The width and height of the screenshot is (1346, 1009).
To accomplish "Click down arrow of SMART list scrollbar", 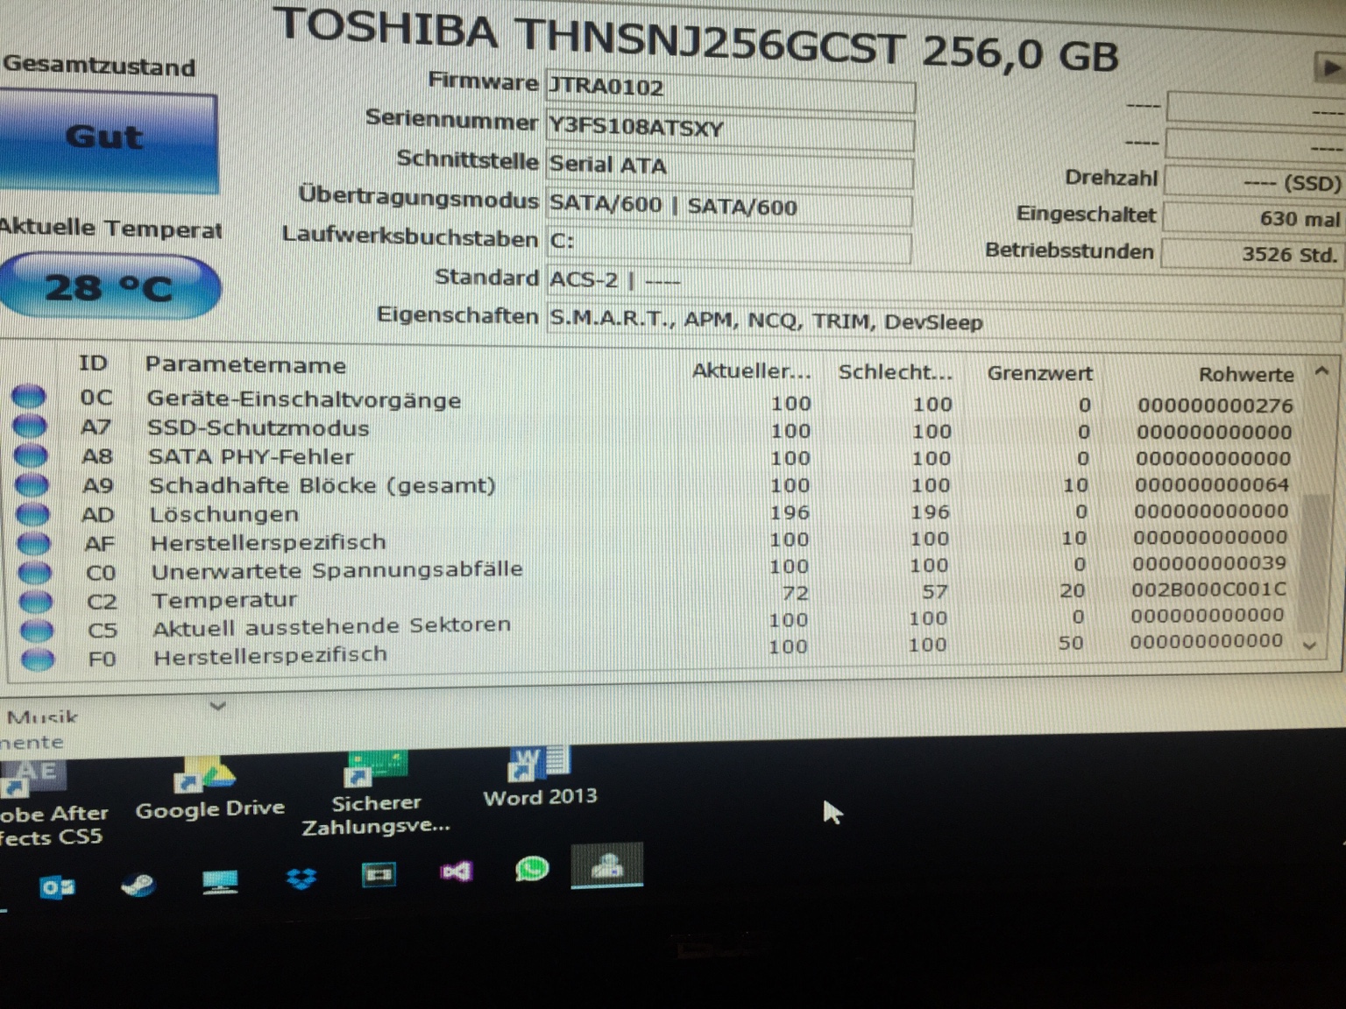I will coord(1311,646).
